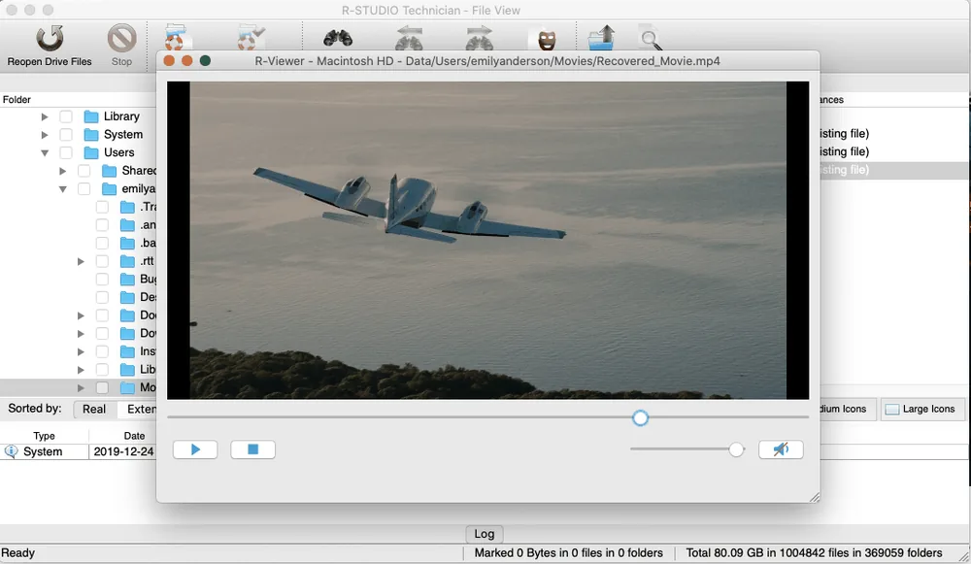Collapse the Users folder tree arrow
Screen dimensions: 971x564
(x=45, y=153)
